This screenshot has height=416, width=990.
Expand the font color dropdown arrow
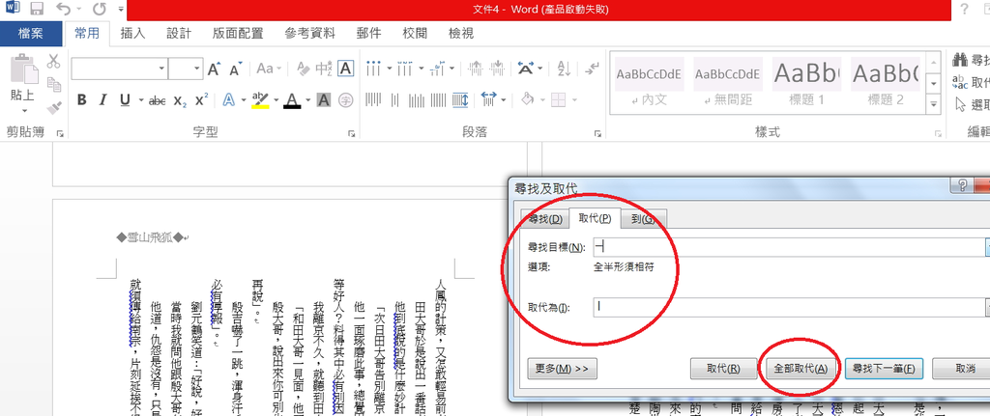308,100
